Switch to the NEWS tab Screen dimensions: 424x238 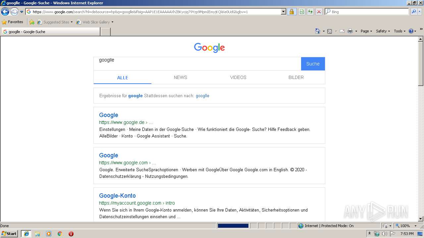point(181,77)
